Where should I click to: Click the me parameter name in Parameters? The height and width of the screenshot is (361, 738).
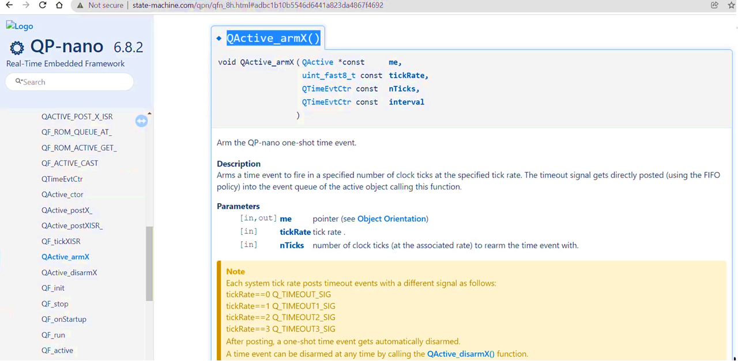[x=285, y=219]
